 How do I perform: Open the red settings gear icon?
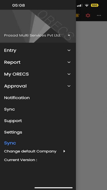[x=88, y=15]
